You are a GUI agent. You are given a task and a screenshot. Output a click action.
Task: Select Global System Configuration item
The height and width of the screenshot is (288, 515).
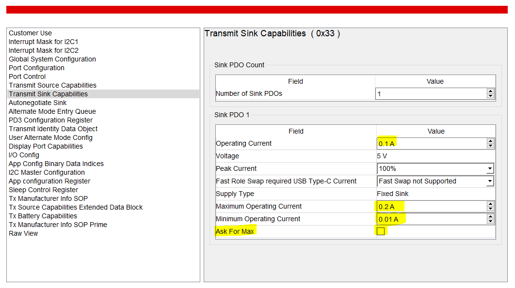pyautogui.click(x=52, y=59)
